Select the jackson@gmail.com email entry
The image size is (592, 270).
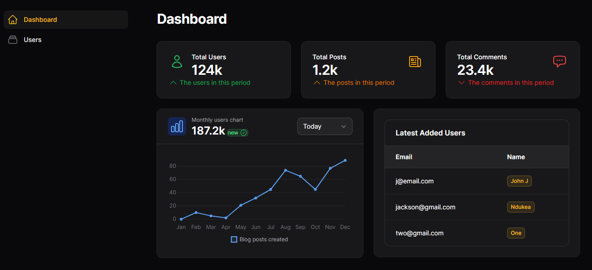point(425,207)
